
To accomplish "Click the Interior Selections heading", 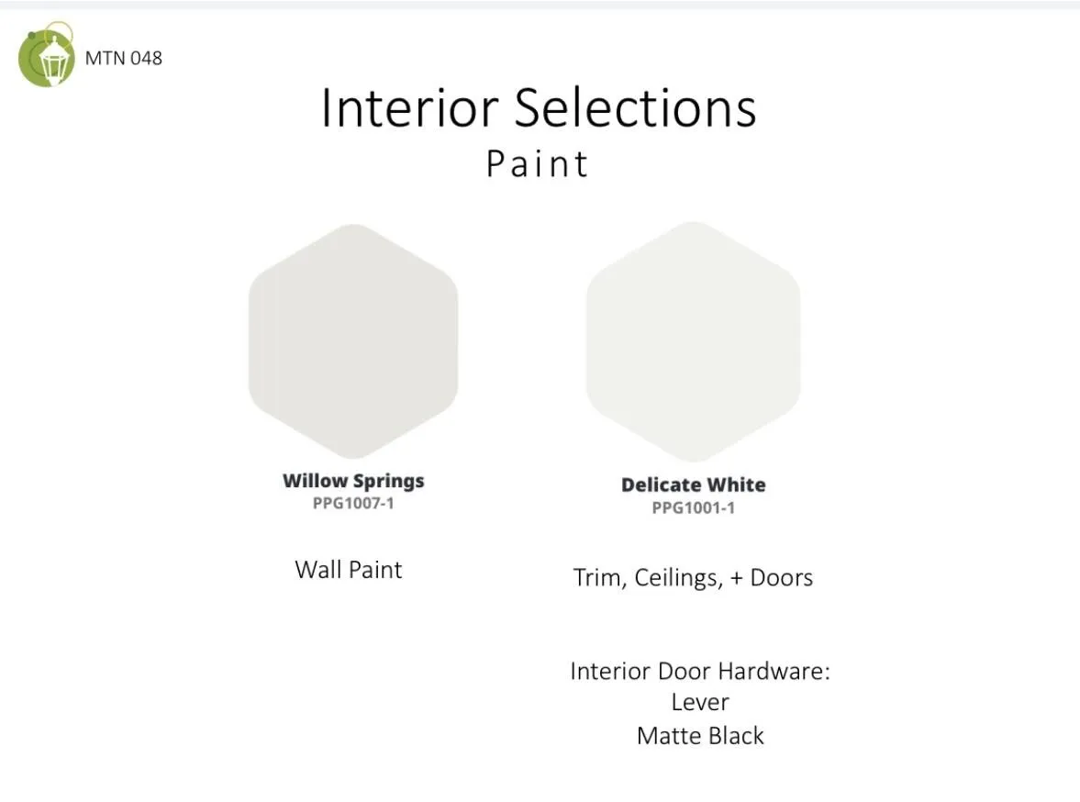I will [539, 107].
